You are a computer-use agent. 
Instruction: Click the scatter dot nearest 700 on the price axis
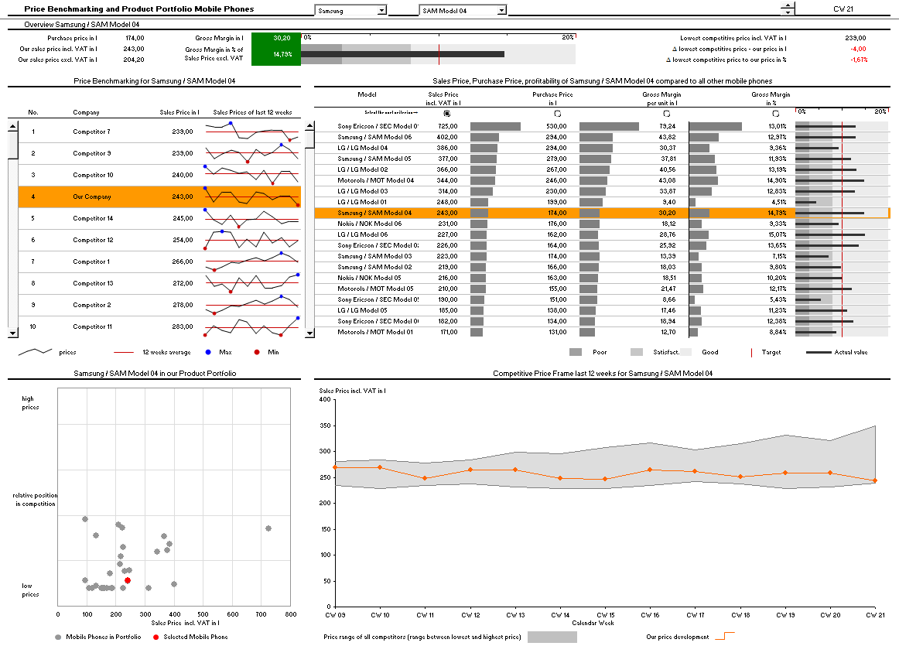coord(268,528)
